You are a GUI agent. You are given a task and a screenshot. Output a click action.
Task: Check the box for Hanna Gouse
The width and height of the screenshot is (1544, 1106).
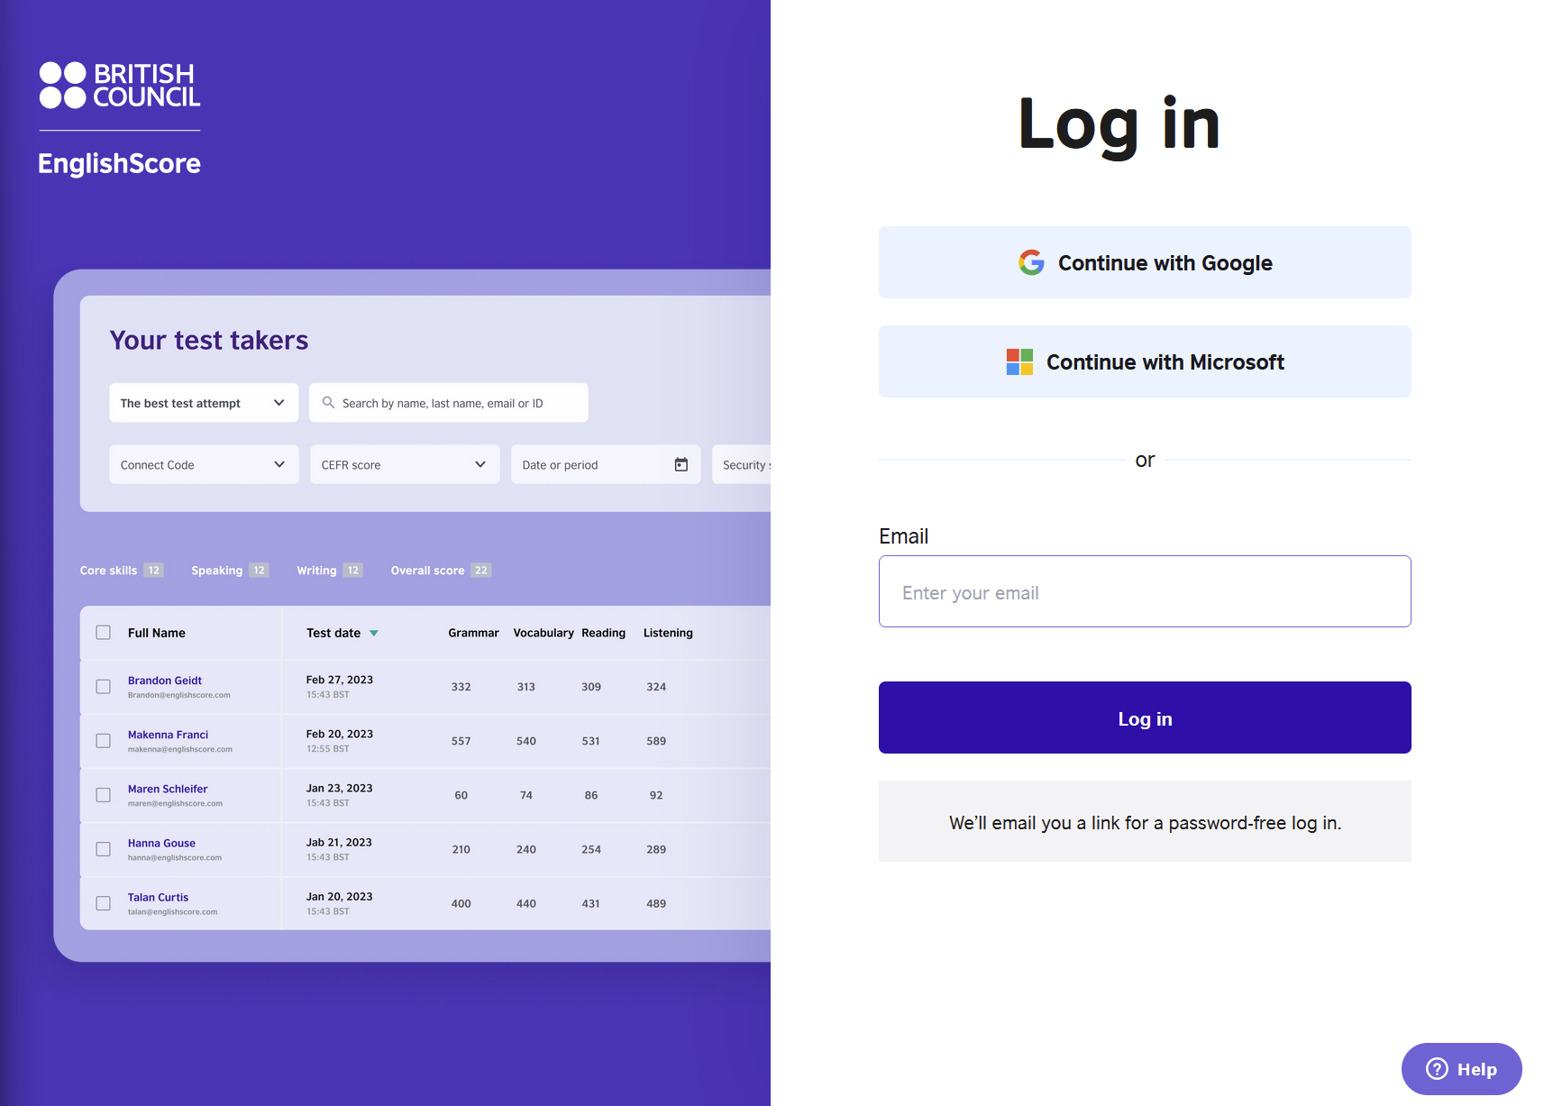[x=104, y=849]
